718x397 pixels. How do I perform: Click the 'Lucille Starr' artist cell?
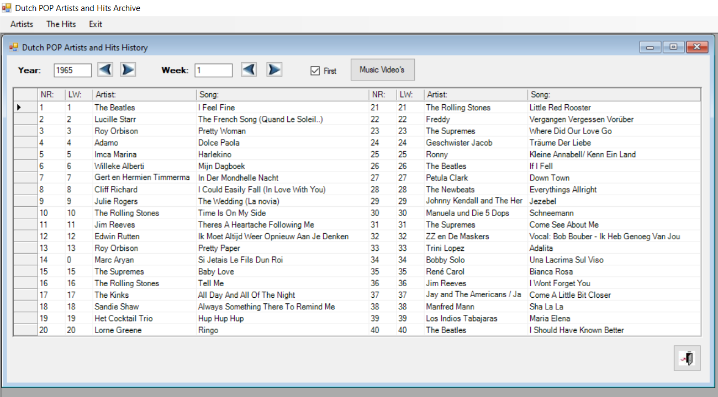click(144, 119)
